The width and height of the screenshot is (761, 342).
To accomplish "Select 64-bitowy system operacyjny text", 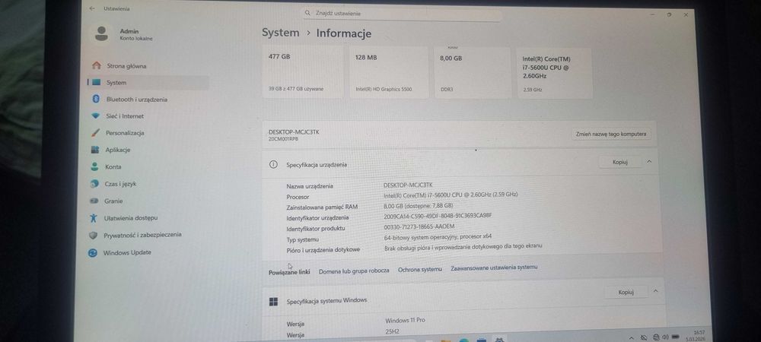I will coord(438,237).
